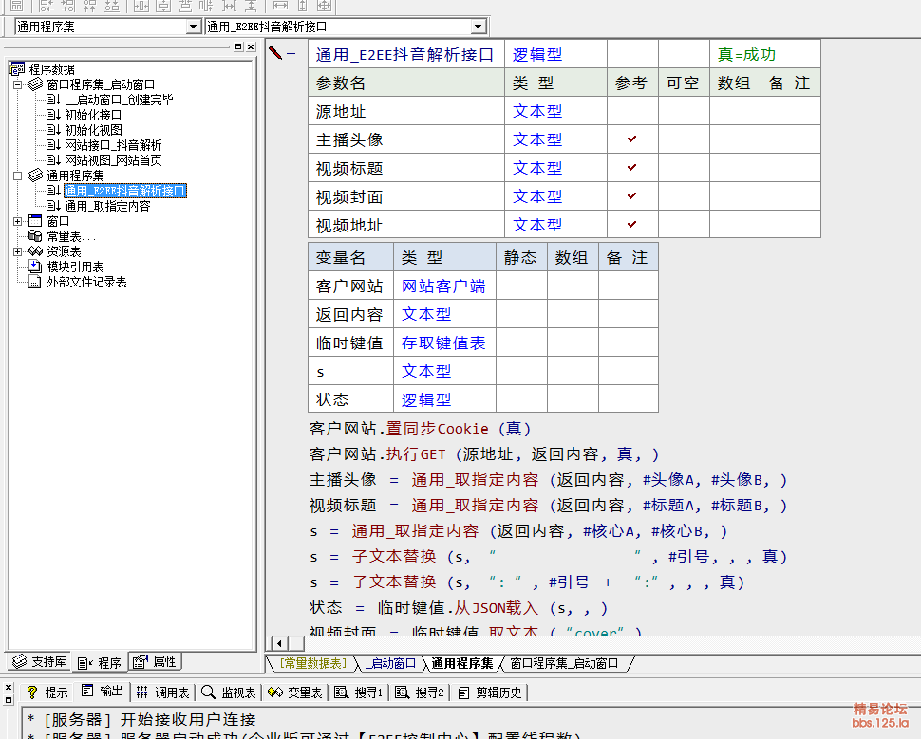Image resolution: width=921 pixels, height=739 pixels.
Task: Collapse 窗口程序集_启动窗口 tree node
Action: click(x=18, y=84)
